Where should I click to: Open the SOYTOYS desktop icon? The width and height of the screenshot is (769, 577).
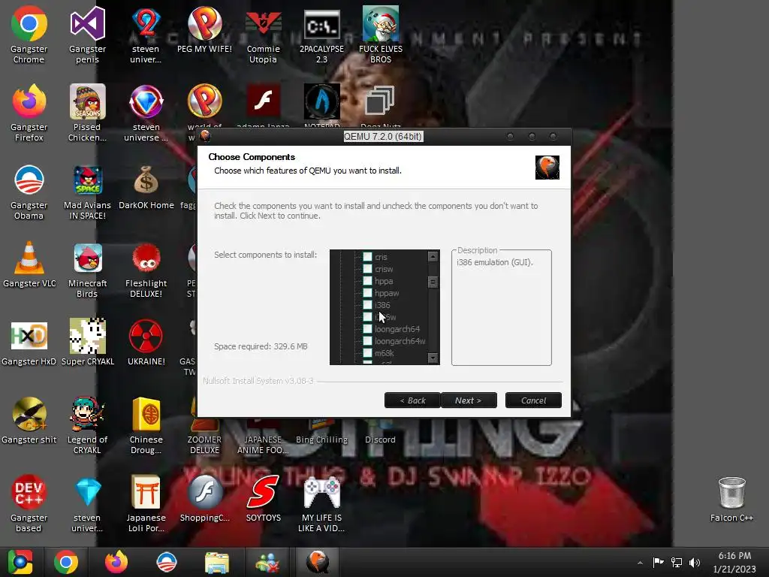click(263, 499)
